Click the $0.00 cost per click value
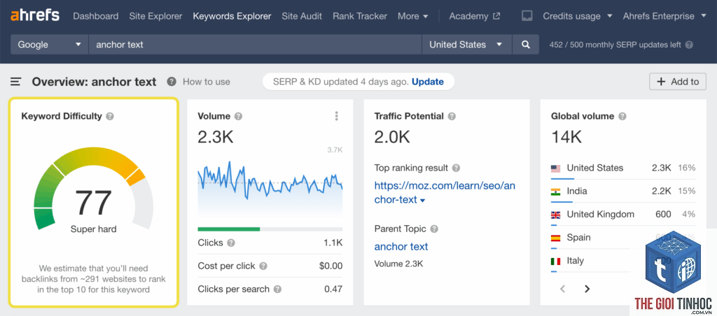This screenshot has height=316, width=717. (330, 266)
